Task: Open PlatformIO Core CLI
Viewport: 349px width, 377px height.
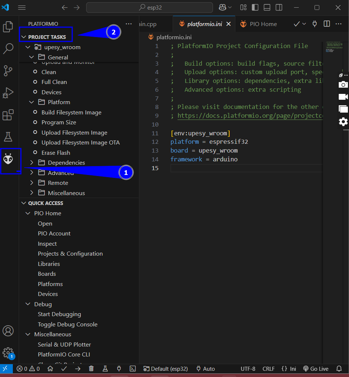Action: [64, 354]
